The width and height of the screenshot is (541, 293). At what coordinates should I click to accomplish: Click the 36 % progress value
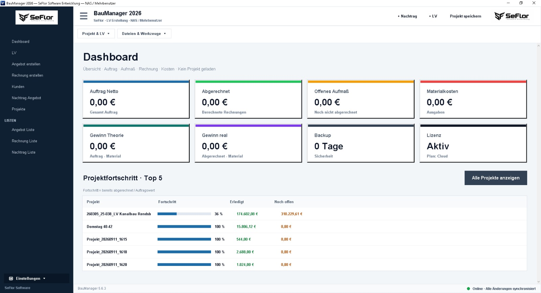[218, 214]
